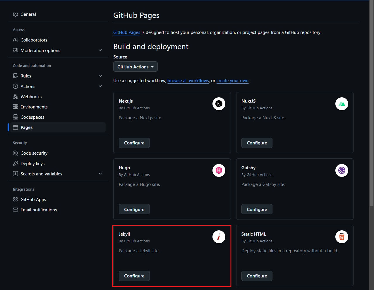The image size is (374, 290).
Task: Click the Actions play icon
Action: [16, 87]
